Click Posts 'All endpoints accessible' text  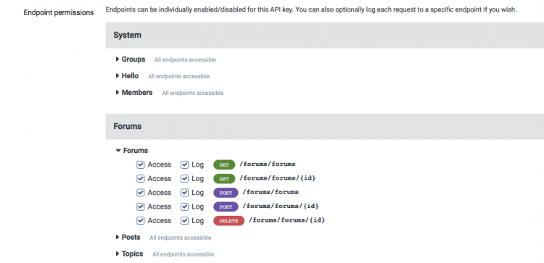point(181,238)
